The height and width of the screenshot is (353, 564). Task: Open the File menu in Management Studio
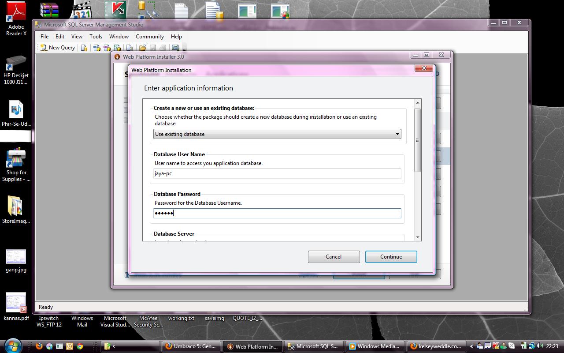[x=45, y=37]
